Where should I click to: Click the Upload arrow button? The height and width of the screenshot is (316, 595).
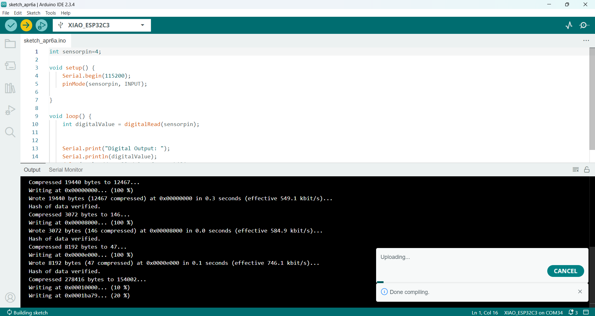[x=26, y=25]
